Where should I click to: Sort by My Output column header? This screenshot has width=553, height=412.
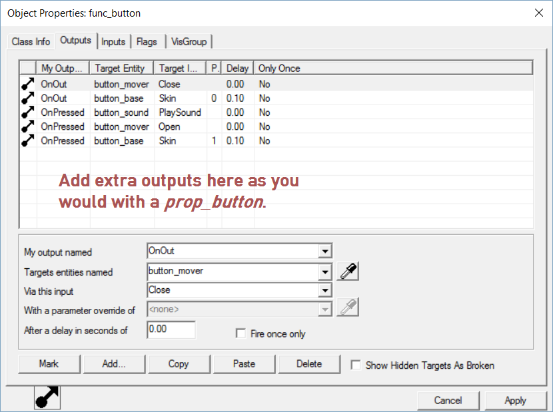click(63, 68)
